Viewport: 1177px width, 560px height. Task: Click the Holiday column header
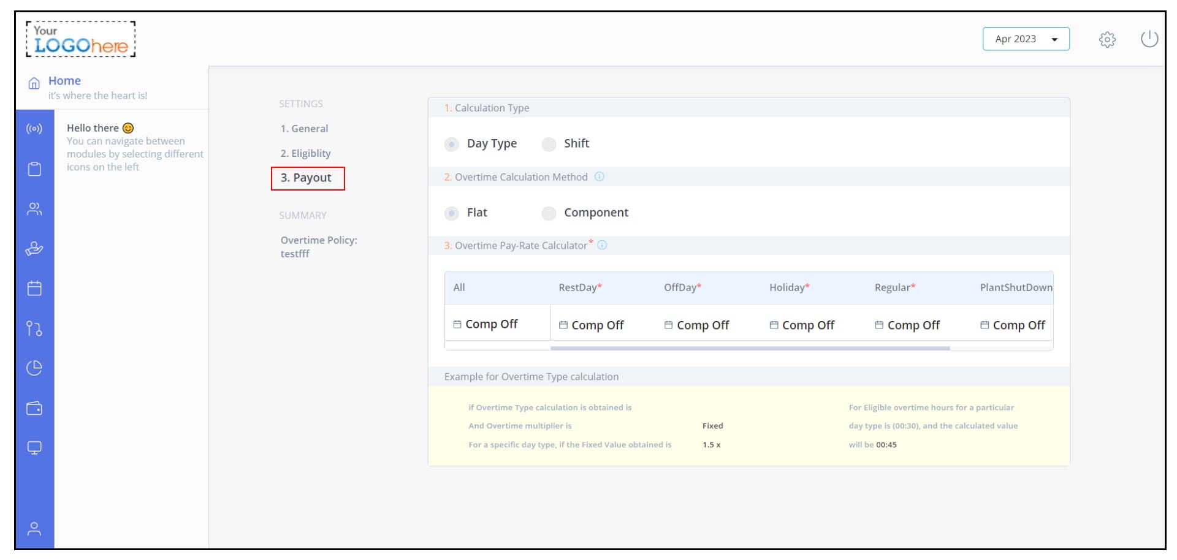click(790, 287)
